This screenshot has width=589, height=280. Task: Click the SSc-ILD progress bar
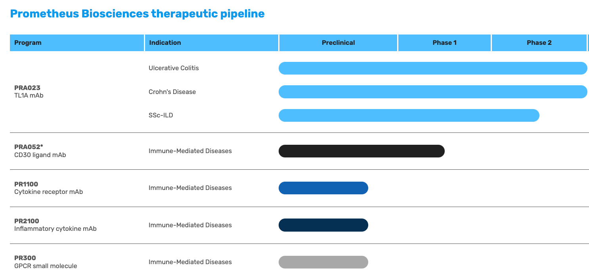[x=409, y=115]
